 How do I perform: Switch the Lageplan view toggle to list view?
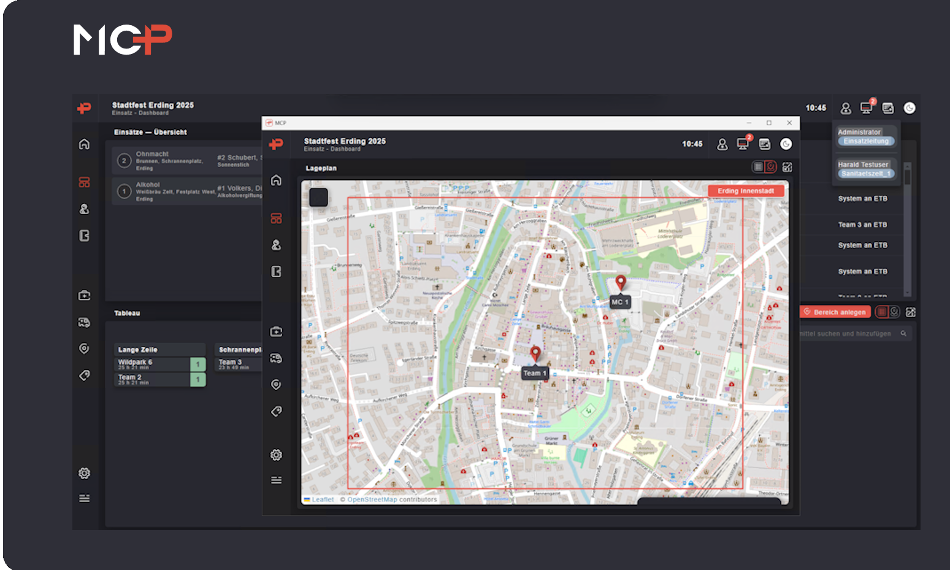pos(759,167)
